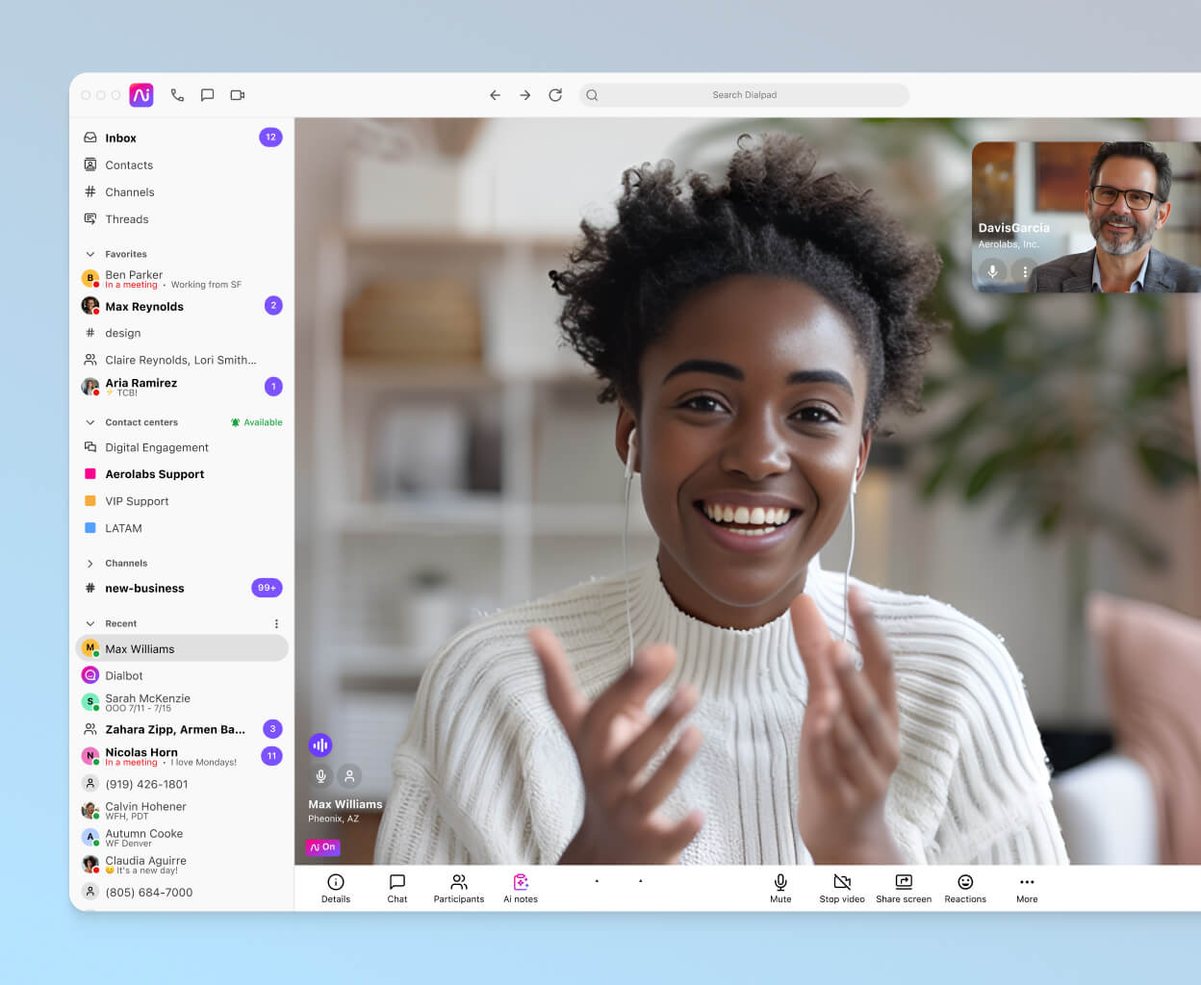Start a video meeting from the titlebar icon

coord(237,94)
